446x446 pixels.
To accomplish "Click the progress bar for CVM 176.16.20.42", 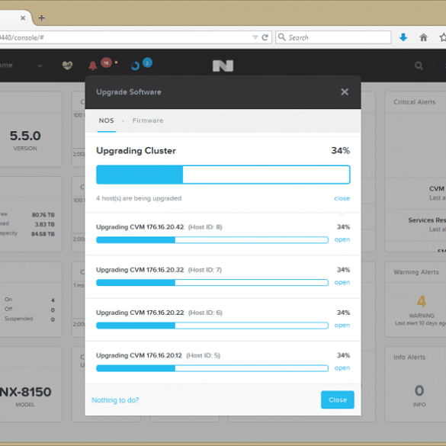I will coord(212,240).
